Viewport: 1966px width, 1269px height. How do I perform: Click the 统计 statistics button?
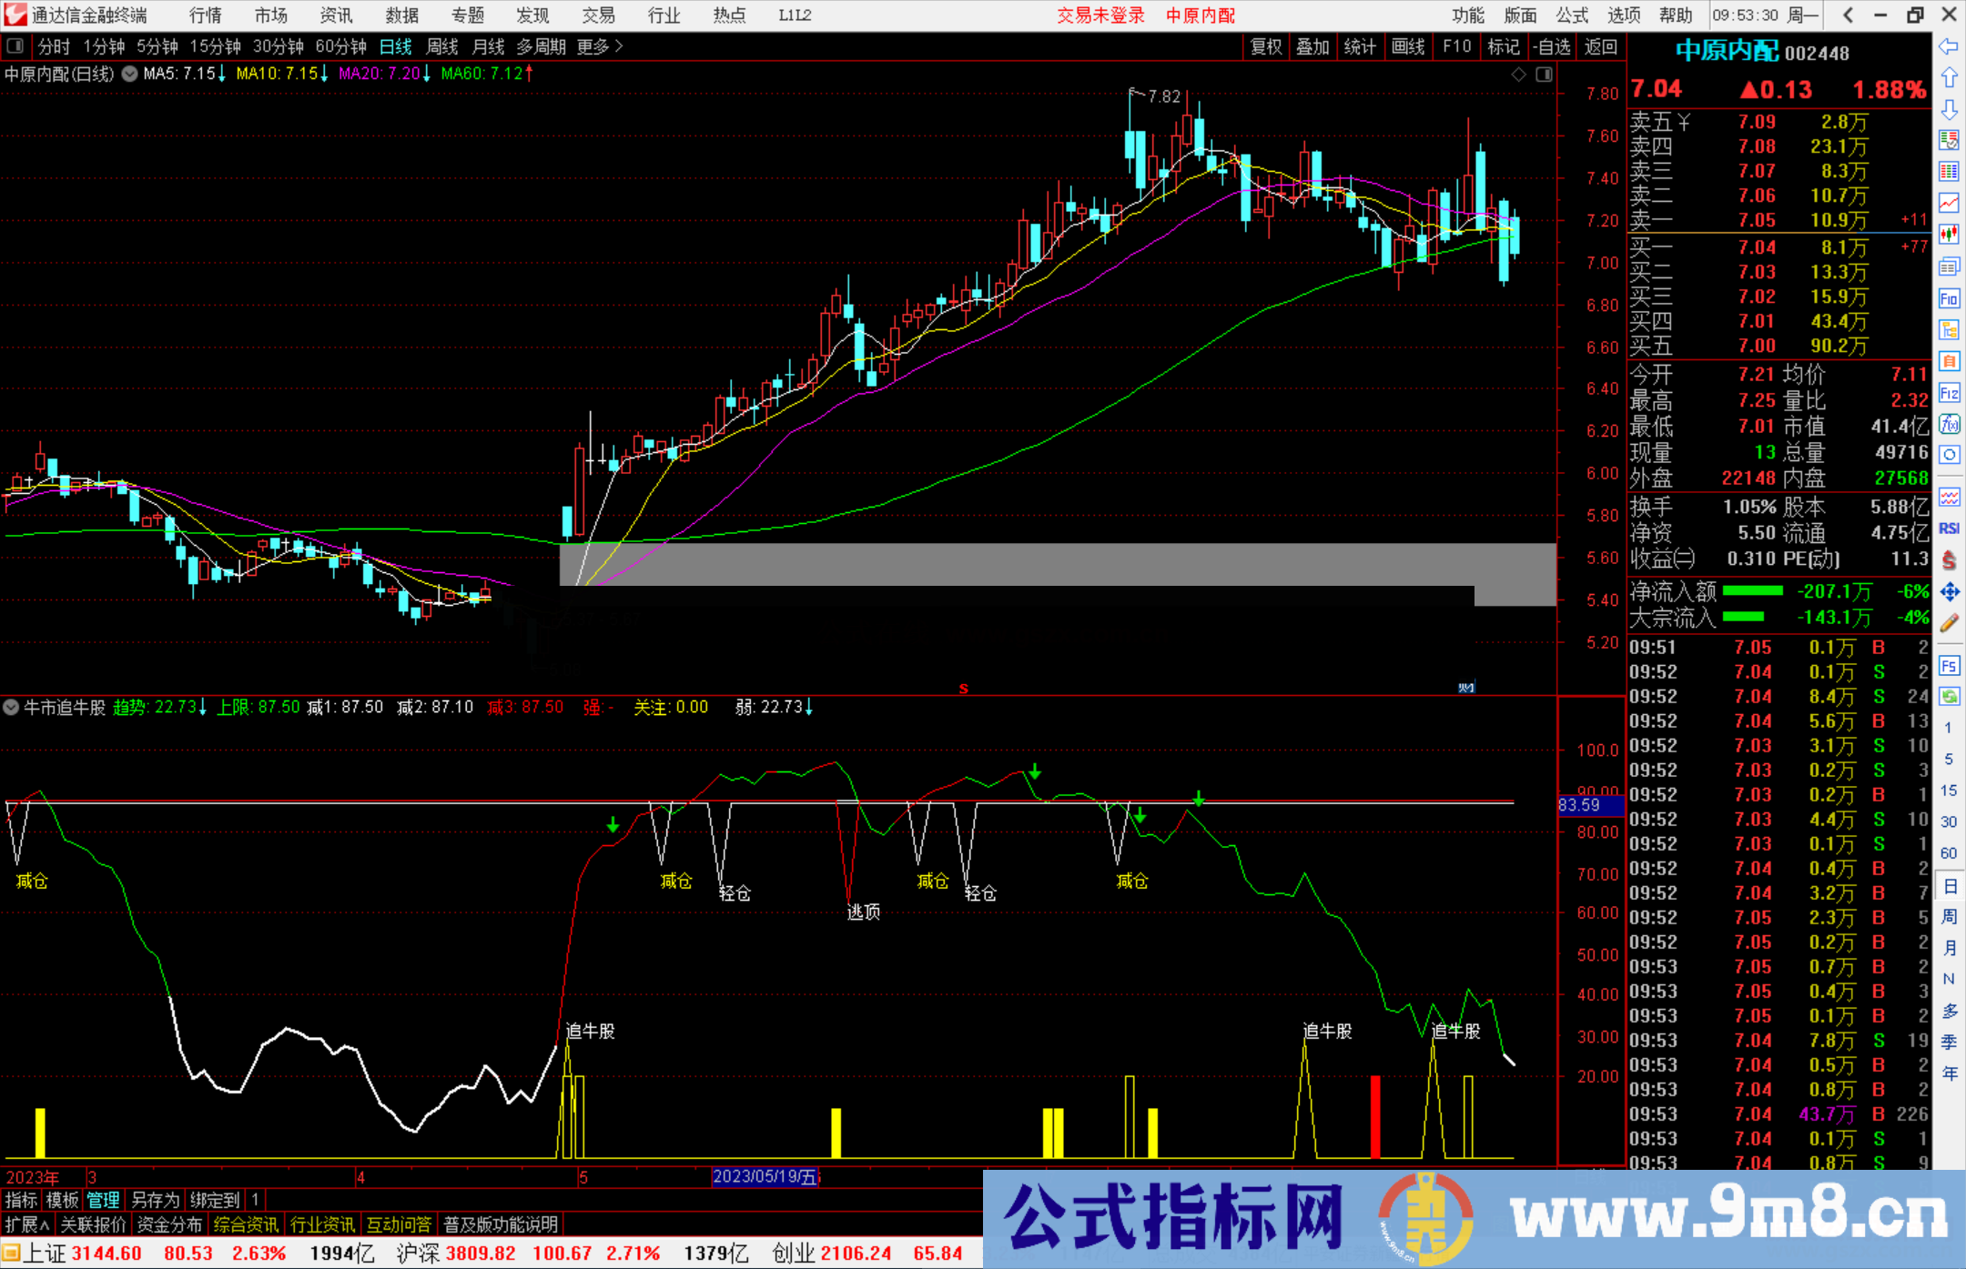tap(1361, 46)
